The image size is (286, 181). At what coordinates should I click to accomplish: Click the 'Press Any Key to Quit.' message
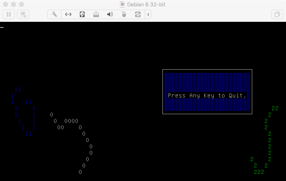point(207,95)
